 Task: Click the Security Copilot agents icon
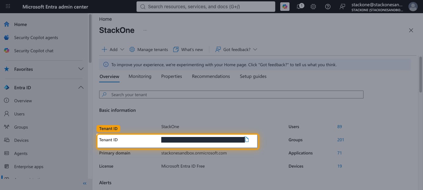[x=7, y=38]
